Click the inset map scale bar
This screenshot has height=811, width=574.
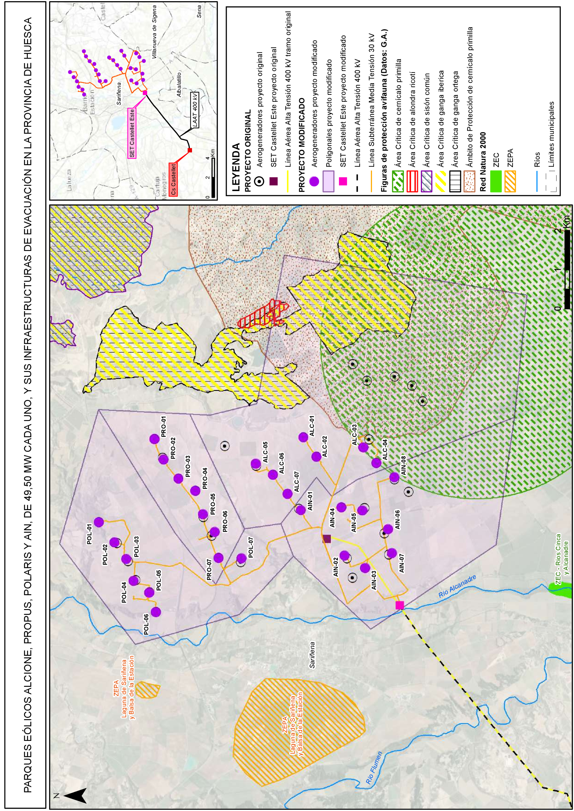point(213,178)
